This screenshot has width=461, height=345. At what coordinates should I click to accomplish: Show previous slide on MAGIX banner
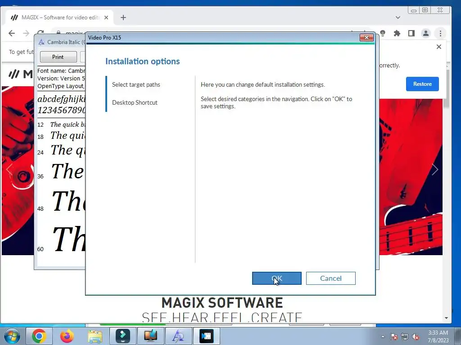coord(9,169)
